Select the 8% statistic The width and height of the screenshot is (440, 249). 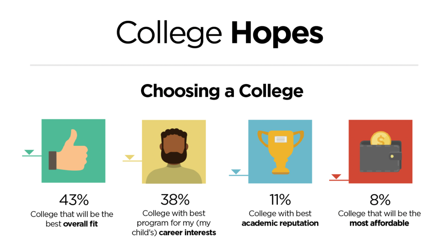coord(381,199)
